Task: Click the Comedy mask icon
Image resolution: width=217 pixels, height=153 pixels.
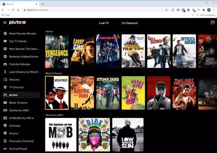Action: click(x=5, y=126)
